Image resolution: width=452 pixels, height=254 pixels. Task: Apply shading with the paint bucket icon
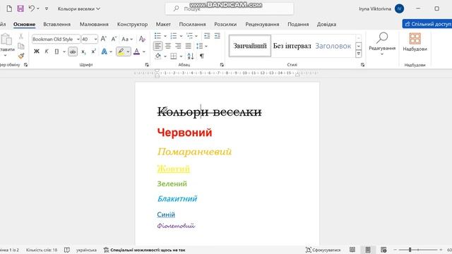coord(158,56)
